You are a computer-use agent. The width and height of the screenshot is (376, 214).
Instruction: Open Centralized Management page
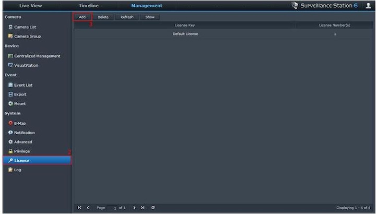pyautogui.click(x=37, y=56)
